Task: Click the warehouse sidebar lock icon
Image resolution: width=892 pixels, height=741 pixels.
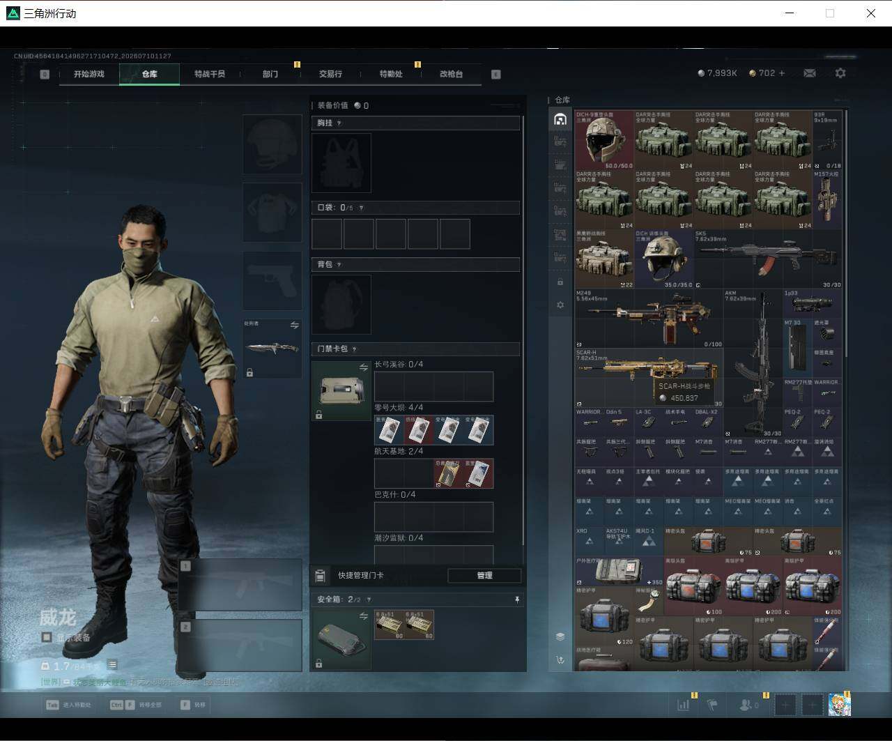Action: (560, 282)
